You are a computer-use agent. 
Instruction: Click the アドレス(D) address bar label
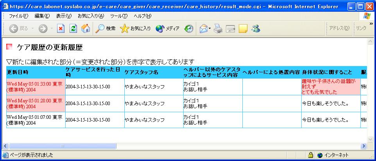[x=339, y=29]
